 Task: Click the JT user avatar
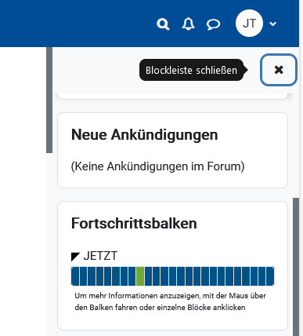pyautogui.click(x=249, y=24)
